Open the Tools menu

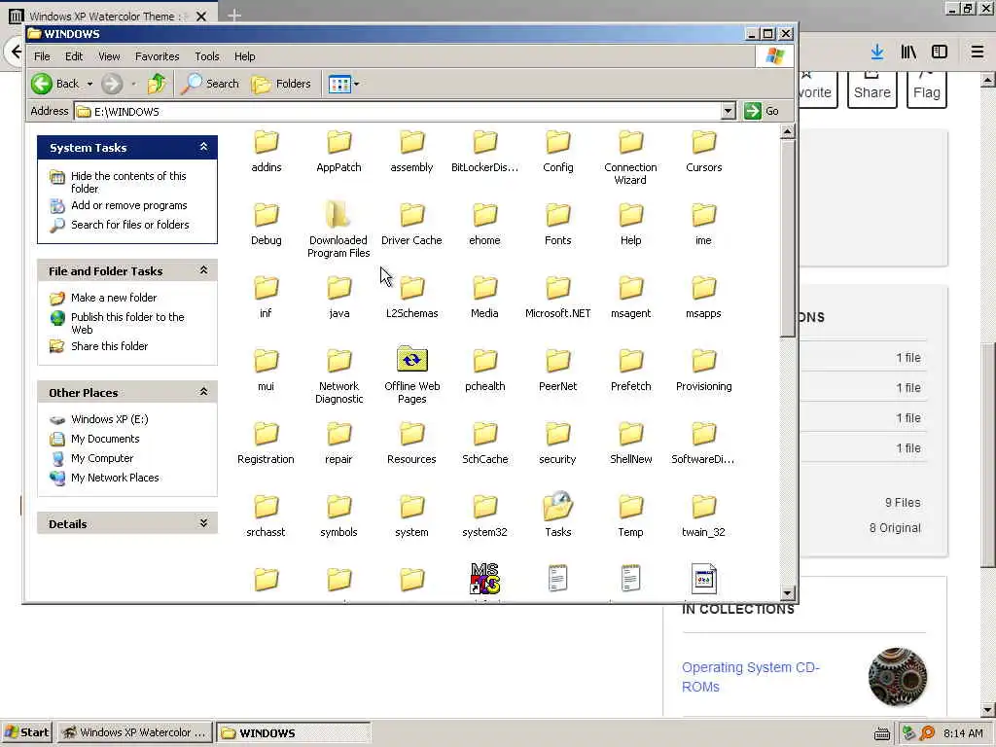pos(206,56)
